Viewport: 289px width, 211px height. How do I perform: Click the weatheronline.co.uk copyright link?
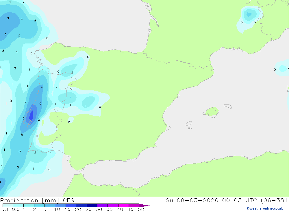(x=265, y=208)
